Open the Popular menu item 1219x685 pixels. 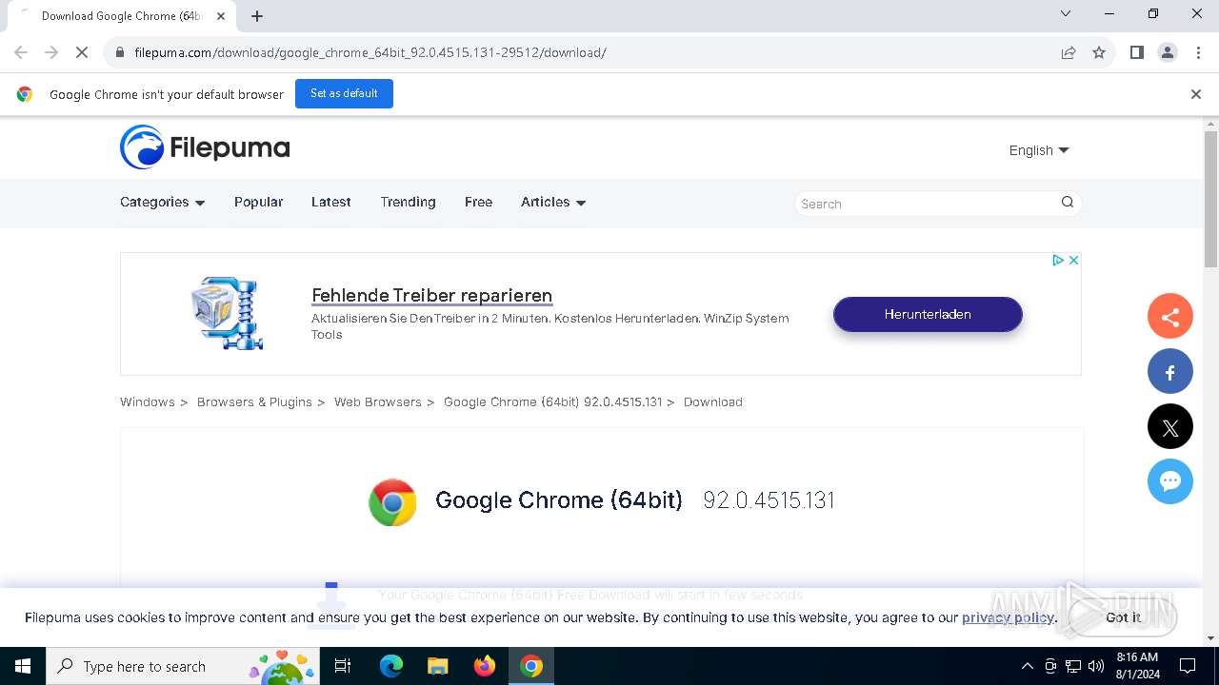pos(258,202)
